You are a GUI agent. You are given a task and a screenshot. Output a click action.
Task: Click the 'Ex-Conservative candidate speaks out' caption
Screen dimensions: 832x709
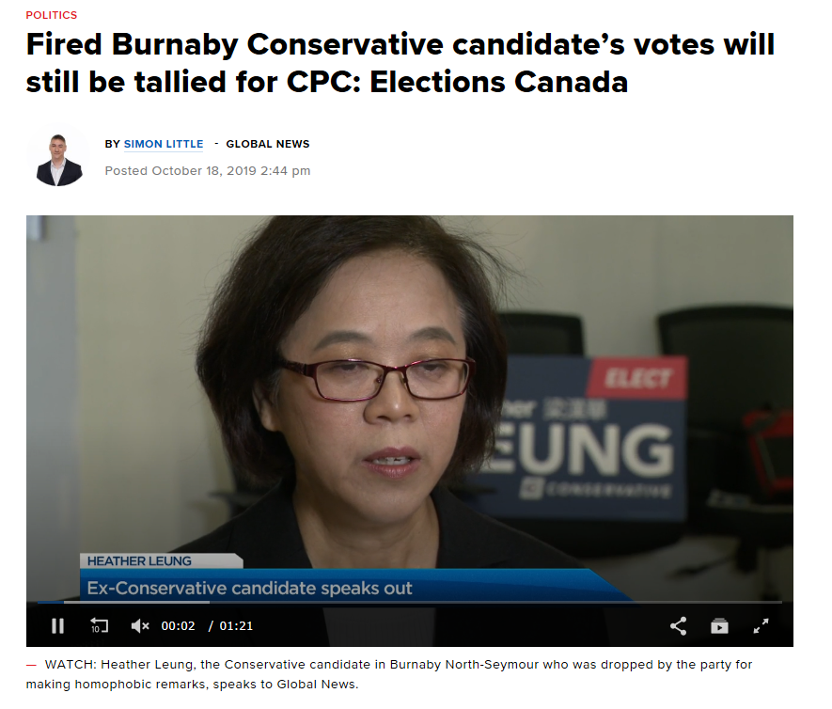coord(249,588)
